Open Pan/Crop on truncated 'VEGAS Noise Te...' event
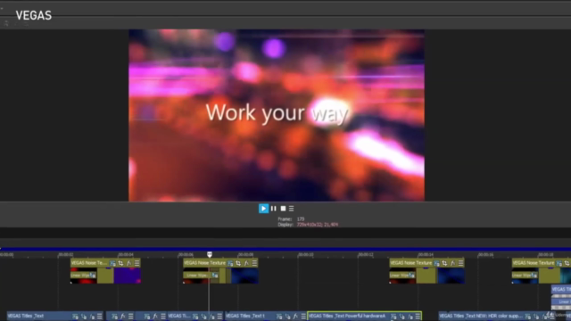This screenshot has width=571, height=321. 121,263
